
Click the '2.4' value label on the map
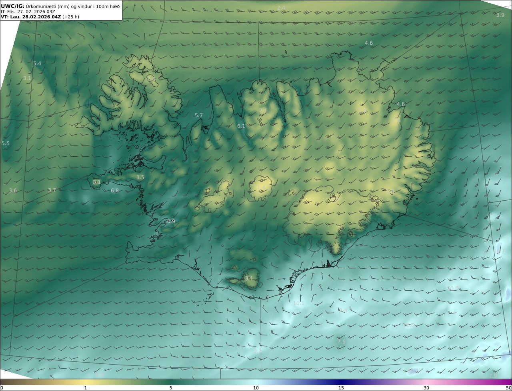tap(281, 8)
